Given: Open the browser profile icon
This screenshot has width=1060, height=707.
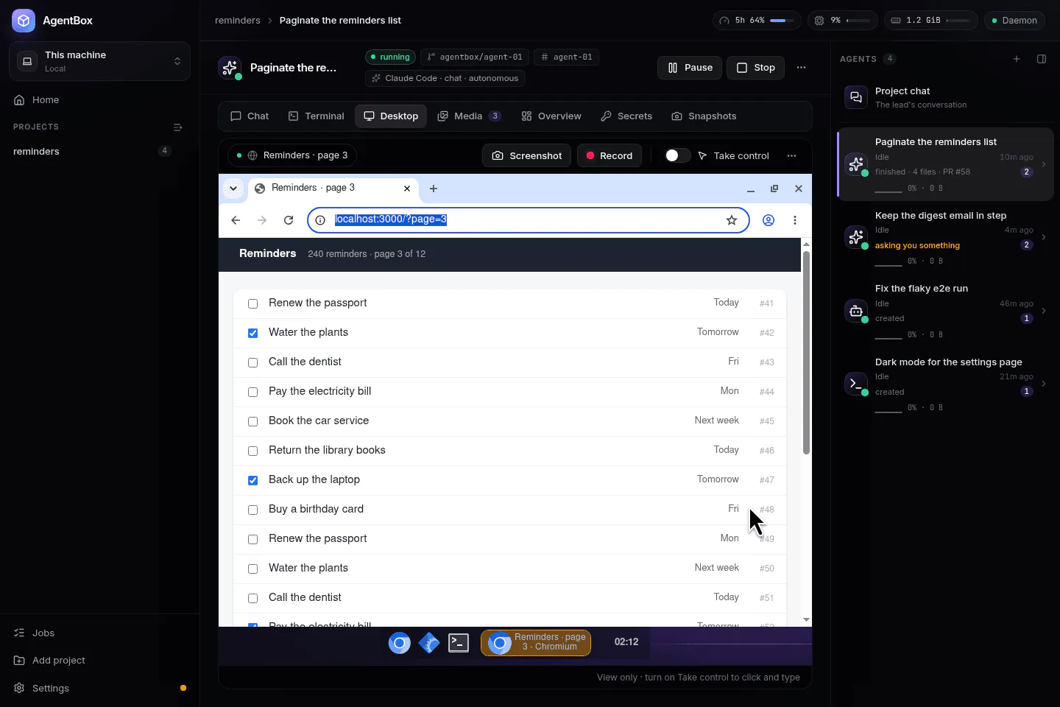Looking at the screenshot, I should coord(768,220).
